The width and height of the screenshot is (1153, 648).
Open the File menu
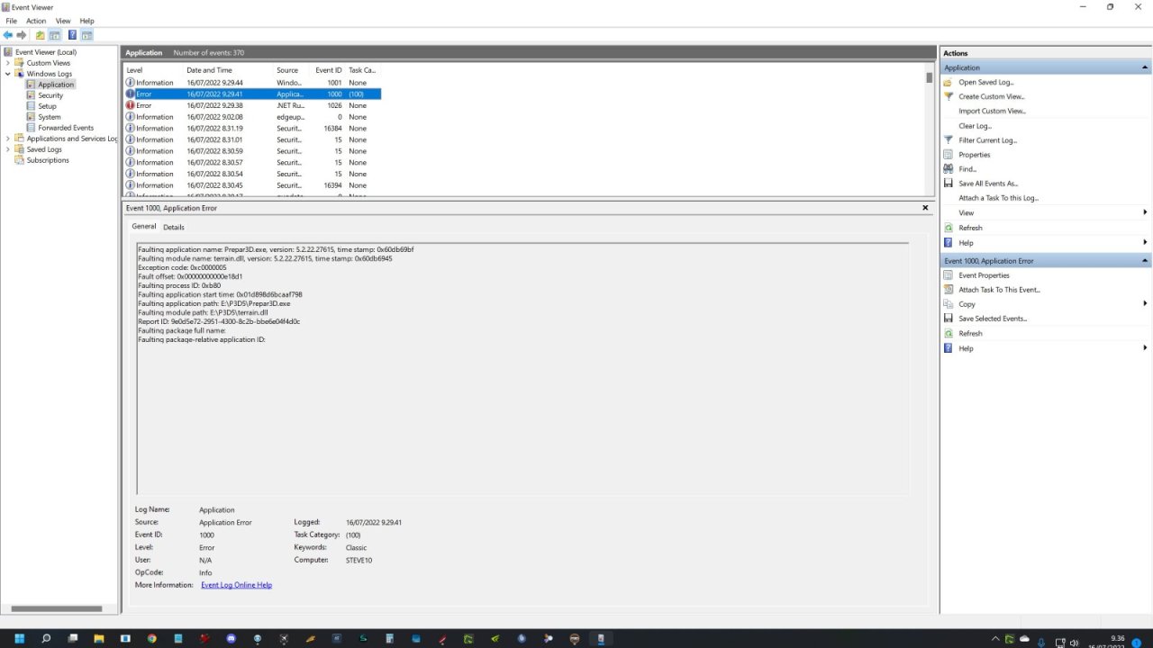pos(12,21)
